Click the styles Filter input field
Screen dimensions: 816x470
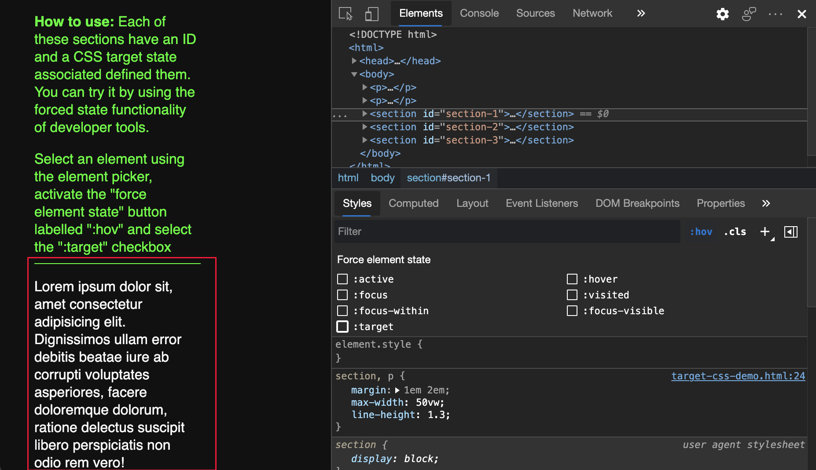tap(484, 231)
